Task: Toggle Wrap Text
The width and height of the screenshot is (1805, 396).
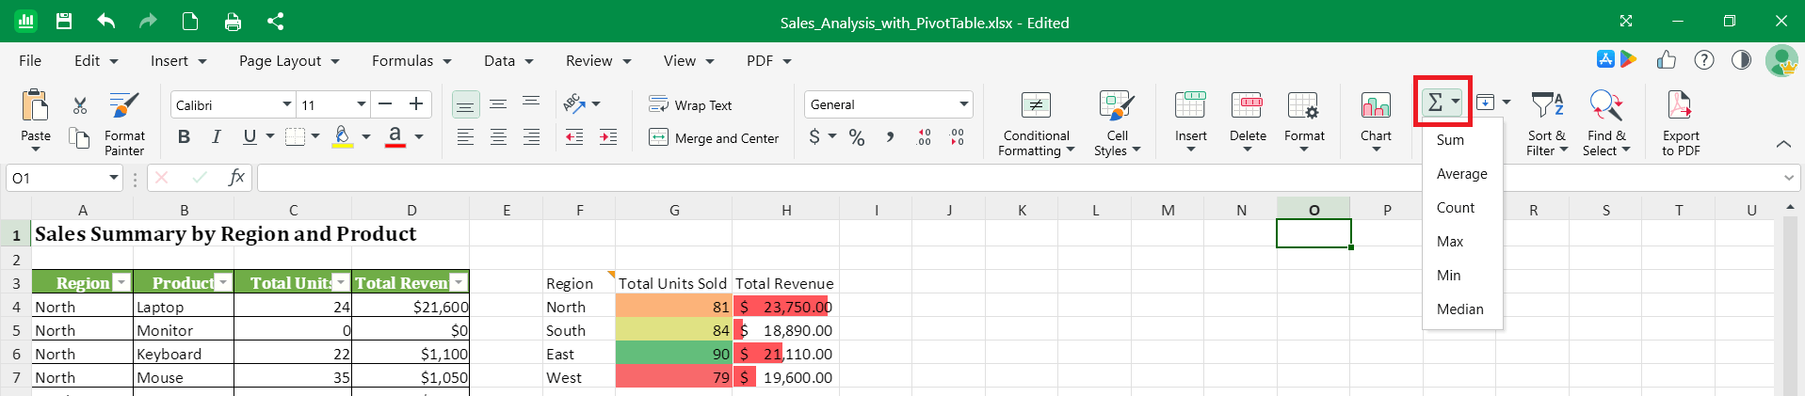Action: coord(690,104)
